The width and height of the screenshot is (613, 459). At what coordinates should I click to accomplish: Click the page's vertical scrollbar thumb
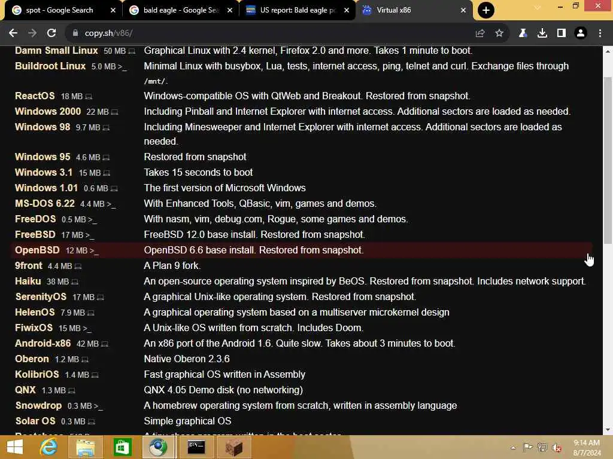click(608, 160)
